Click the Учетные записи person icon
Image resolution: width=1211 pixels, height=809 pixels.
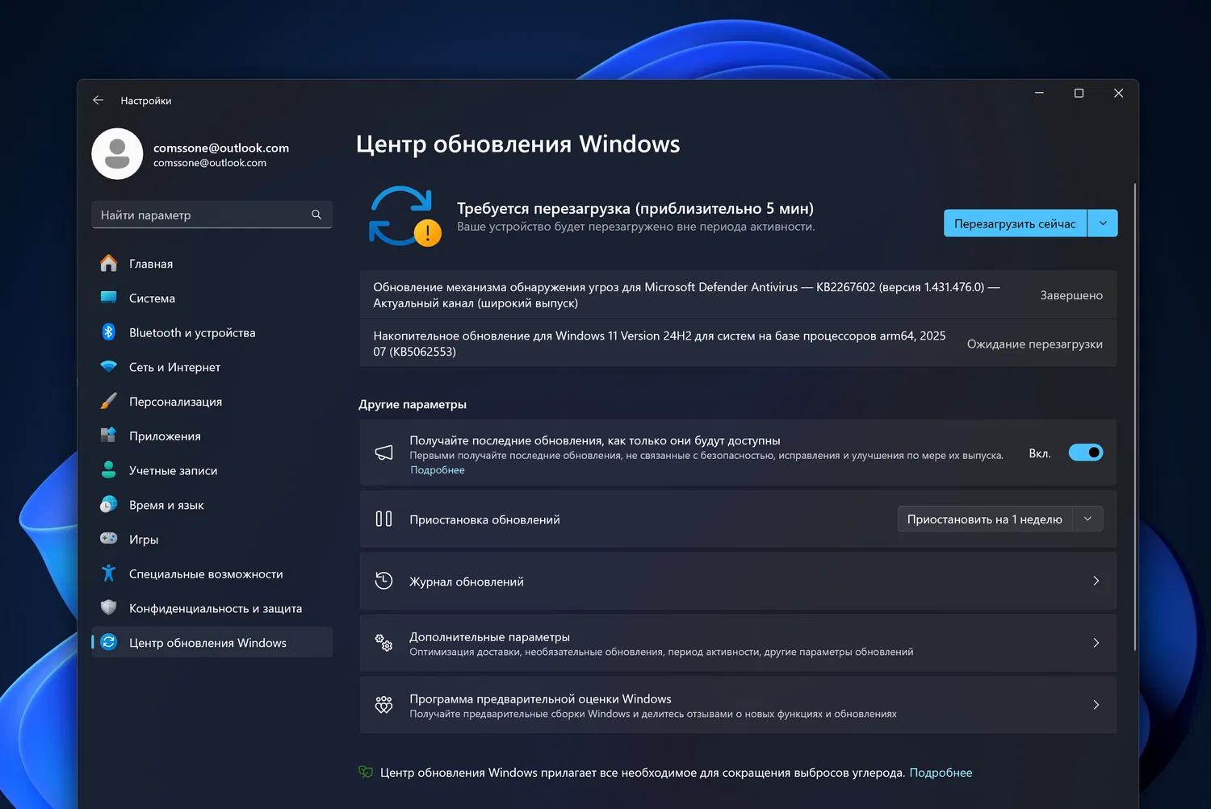[x=109, y=470]
